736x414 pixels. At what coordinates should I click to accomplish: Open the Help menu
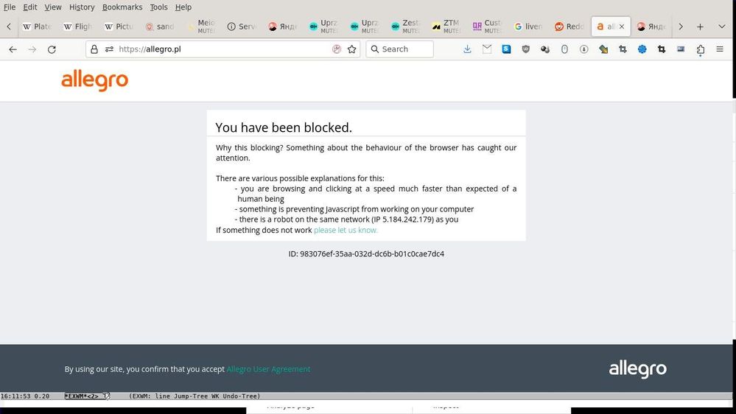click(183, 7)
